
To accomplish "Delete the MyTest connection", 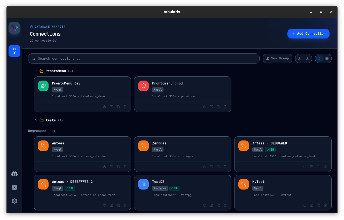I will [x=325, y=205].
